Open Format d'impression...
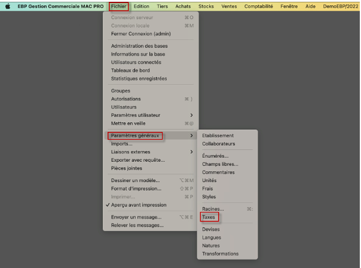 (x=151, y=189)
